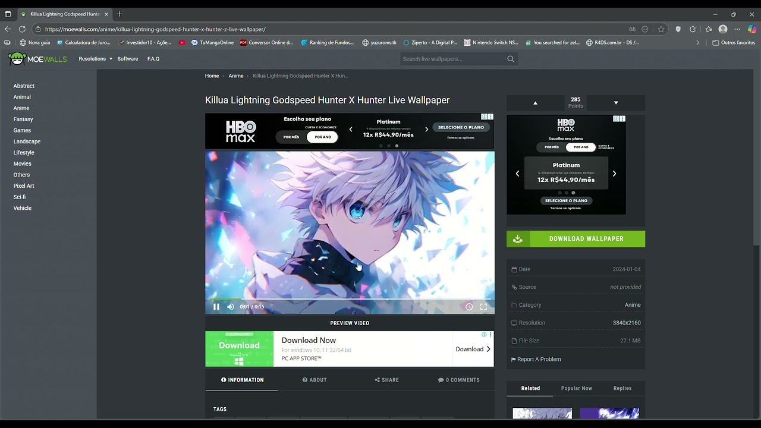Select POR ANO in sidebar HBO ad

(x=581, y=147)
